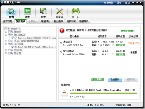Viewport: 145px width, 109px height.
Task: Switch to the 驅動卸載 tab
Action: click(x=71, y=21)
